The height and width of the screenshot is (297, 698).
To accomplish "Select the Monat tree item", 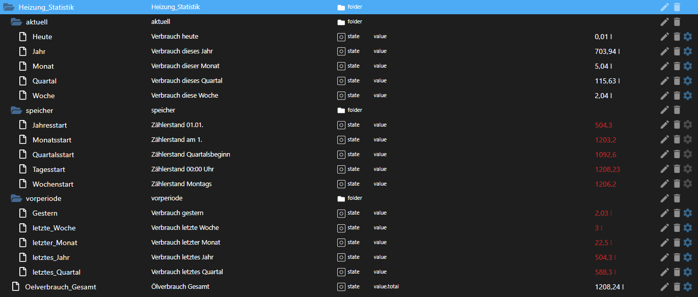I will pos(43,66).
